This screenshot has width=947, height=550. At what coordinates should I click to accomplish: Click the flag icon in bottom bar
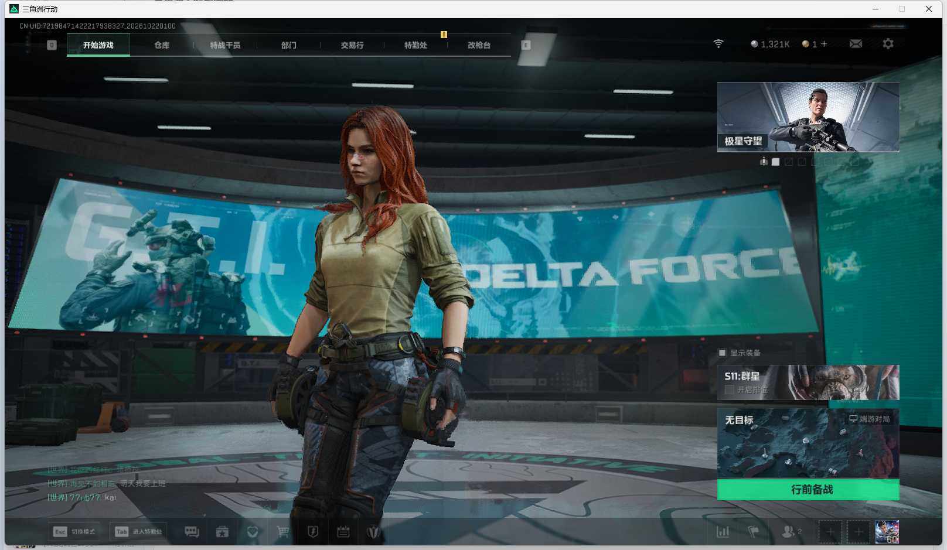pyautogui.click(x=754, y=532)
